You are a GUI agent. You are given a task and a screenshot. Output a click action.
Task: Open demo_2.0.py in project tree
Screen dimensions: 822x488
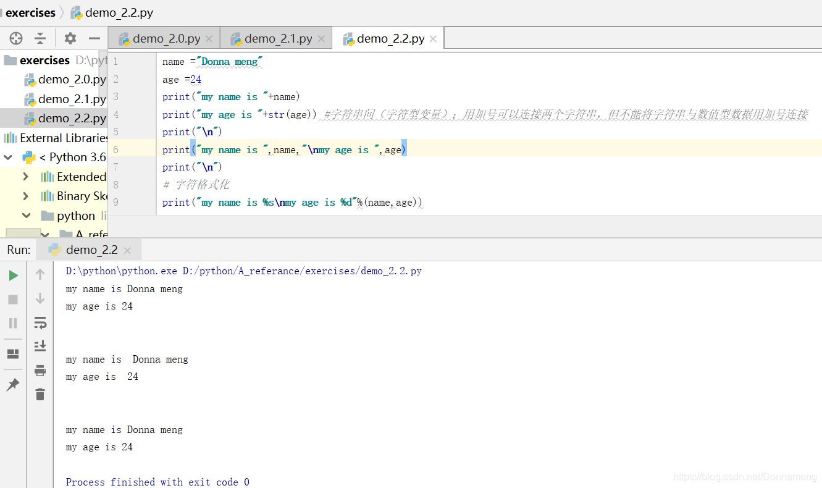(x=65, y=80)
